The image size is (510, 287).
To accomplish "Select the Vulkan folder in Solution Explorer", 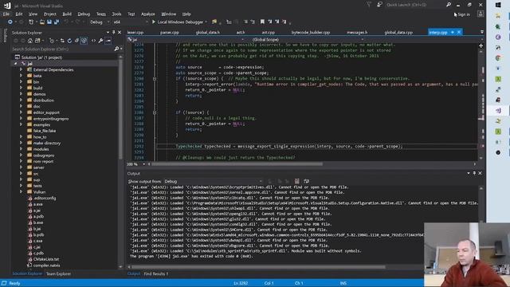I will 39,192.
